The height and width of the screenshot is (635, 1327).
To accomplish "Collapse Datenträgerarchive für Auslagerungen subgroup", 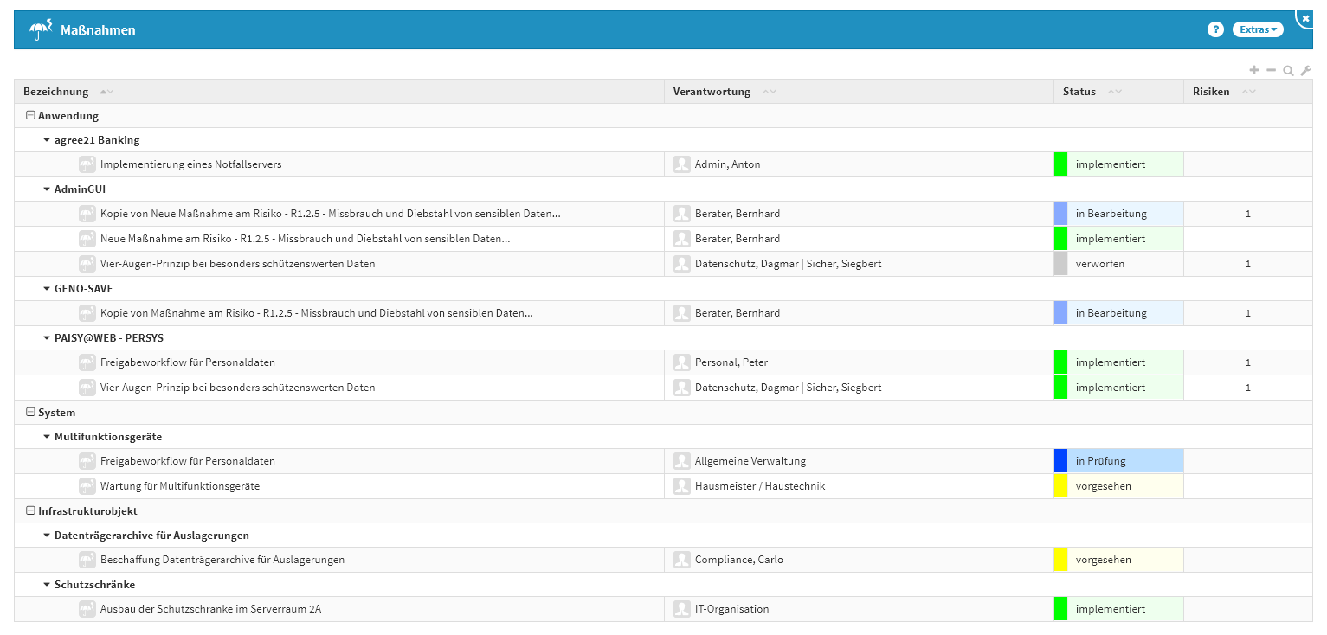I will 47,536.
